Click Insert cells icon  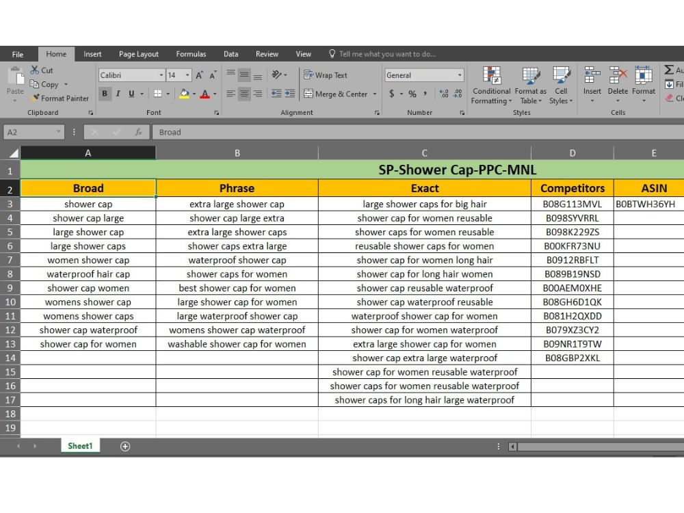click(x=592, y=75)
